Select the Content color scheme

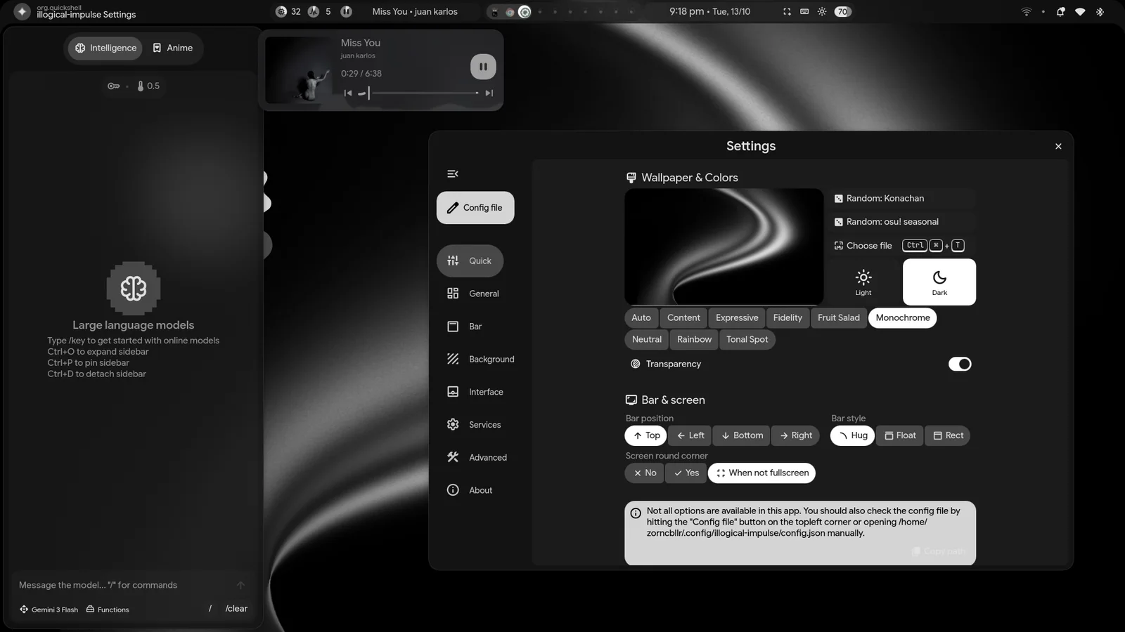pyautogui.click(x=683, y=318)
